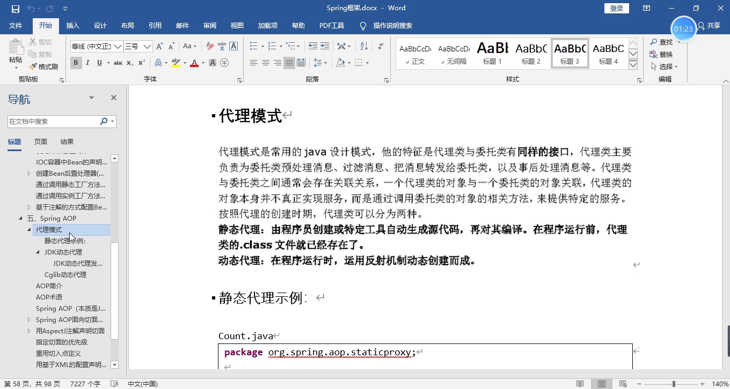The width and height of the screenshot is (730, 389).
Task: Apply subscript formatting
Action: pyautogui.click(x=130, y=63)
